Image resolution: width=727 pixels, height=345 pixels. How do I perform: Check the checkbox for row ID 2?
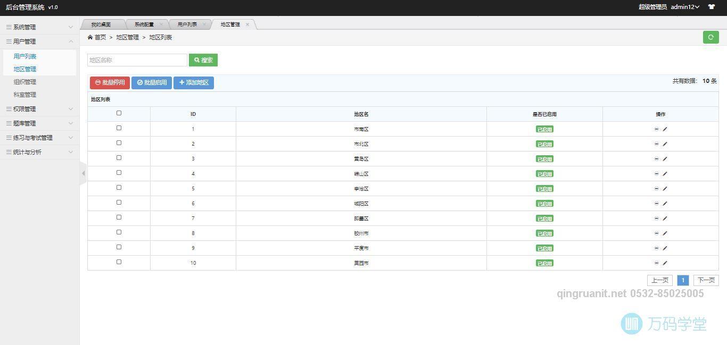pos(119,143)
